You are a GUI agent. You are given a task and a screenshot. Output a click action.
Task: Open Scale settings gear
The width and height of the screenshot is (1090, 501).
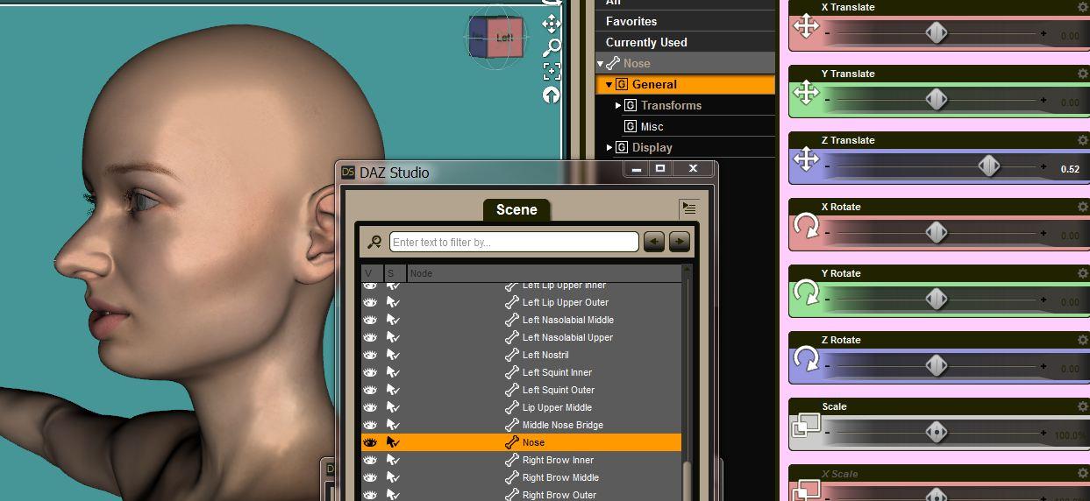click(1083, 406)
